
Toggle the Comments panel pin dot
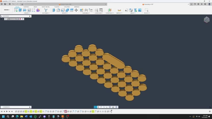[30, 107]
